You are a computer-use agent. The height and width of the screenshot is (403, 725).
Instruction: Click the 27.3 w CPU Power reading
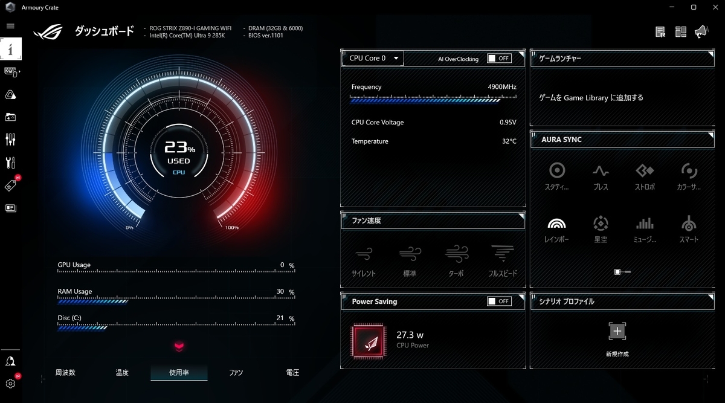coord(411,335)
